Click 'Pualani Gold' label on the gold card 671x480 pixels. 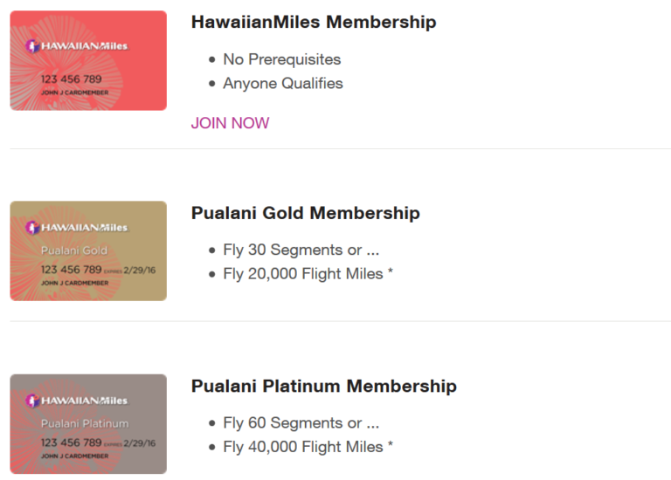[x=74, y=250]
